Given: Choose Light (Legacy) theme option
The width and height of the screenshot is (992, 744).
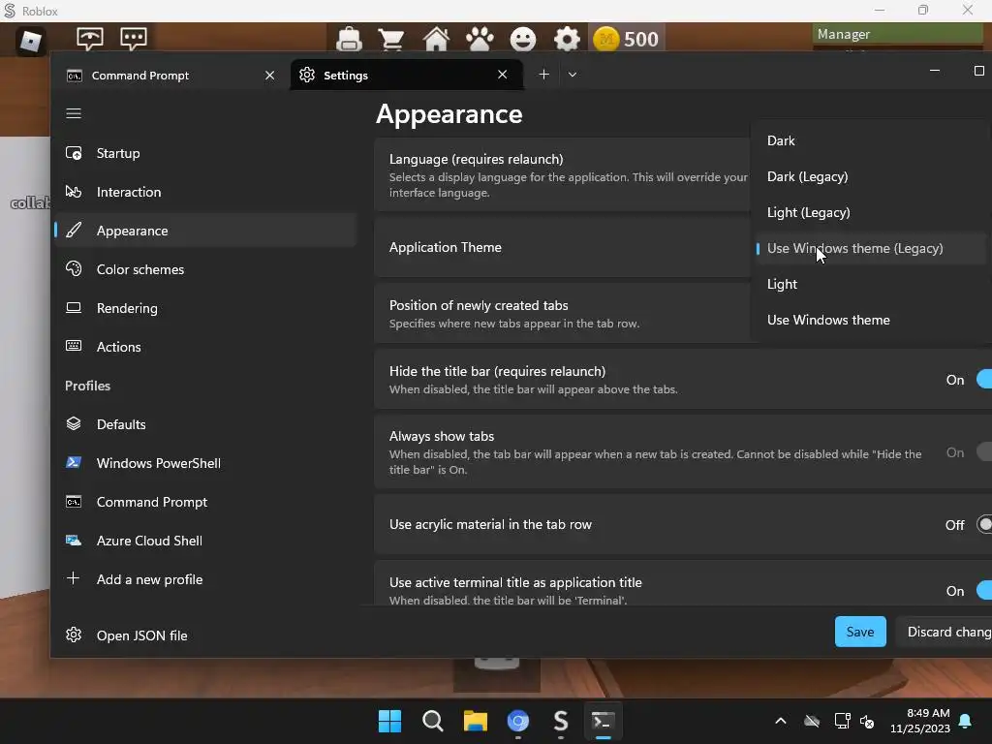Looking at the screenshot, I should (x=871, y=212).
